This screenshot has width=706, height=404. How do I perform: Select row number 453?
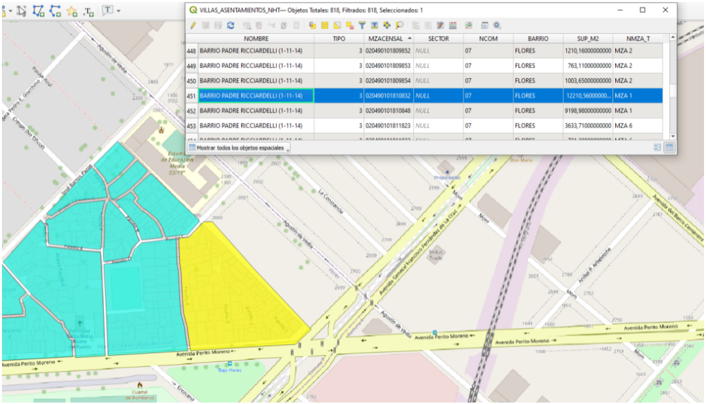[x=192, y=126]
